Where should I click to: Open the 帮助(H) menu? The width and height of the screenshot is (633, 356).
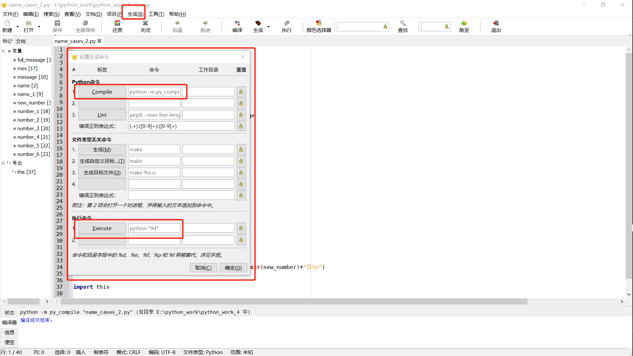point(177,14)
